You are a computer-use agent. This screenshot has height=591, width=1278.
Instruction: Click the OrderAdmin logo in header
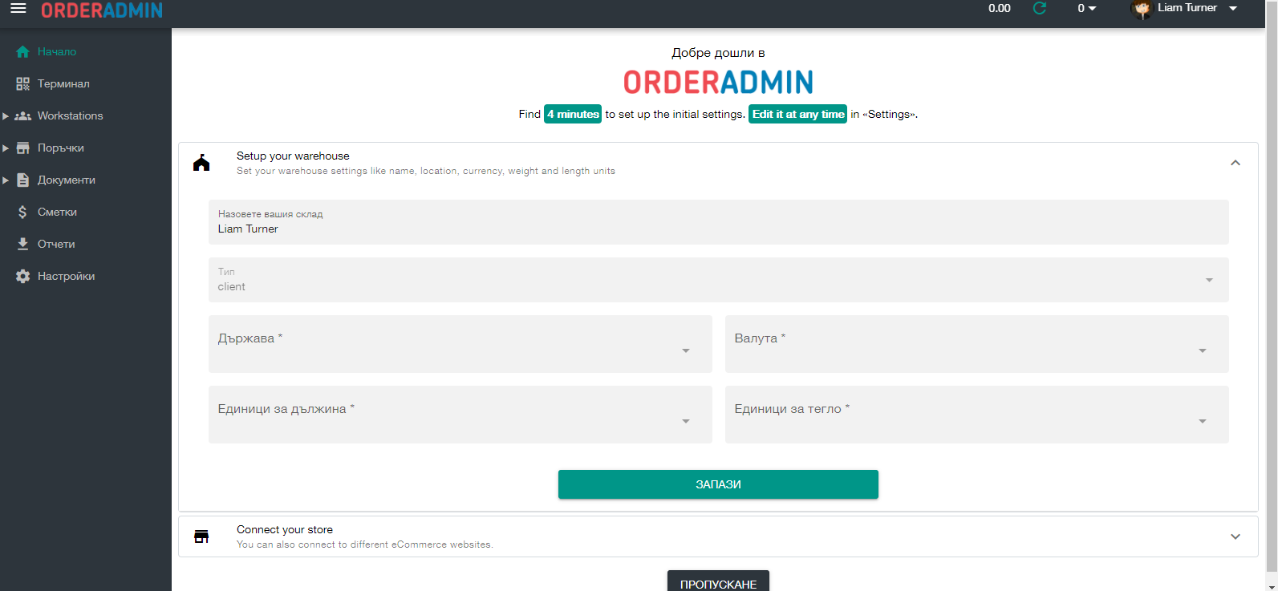tap(102, 10)
